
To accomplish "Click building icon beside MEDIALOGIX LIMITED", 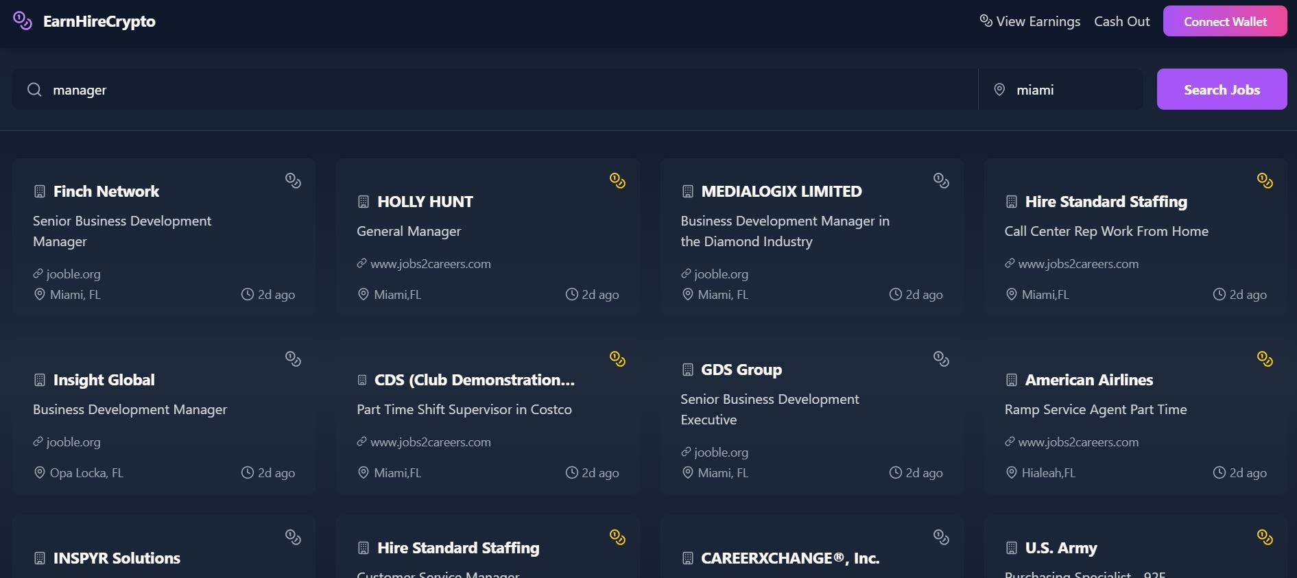I will click(x=687, y=191).
